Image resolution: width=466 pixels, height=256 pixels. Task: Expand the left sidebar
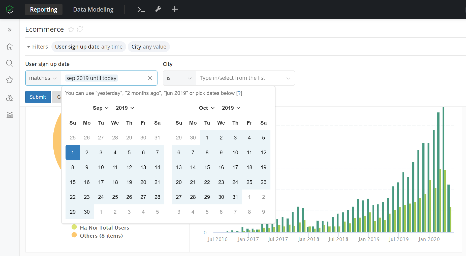[x=10, y=30]
